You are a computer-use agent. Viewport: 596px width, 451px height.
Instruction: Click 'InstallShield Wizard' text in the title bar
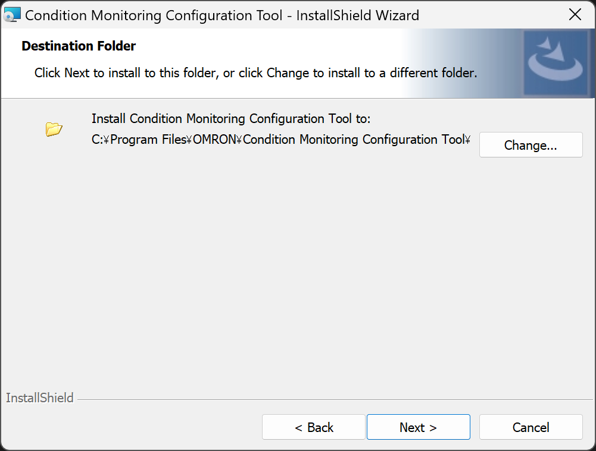coord(357,15)
